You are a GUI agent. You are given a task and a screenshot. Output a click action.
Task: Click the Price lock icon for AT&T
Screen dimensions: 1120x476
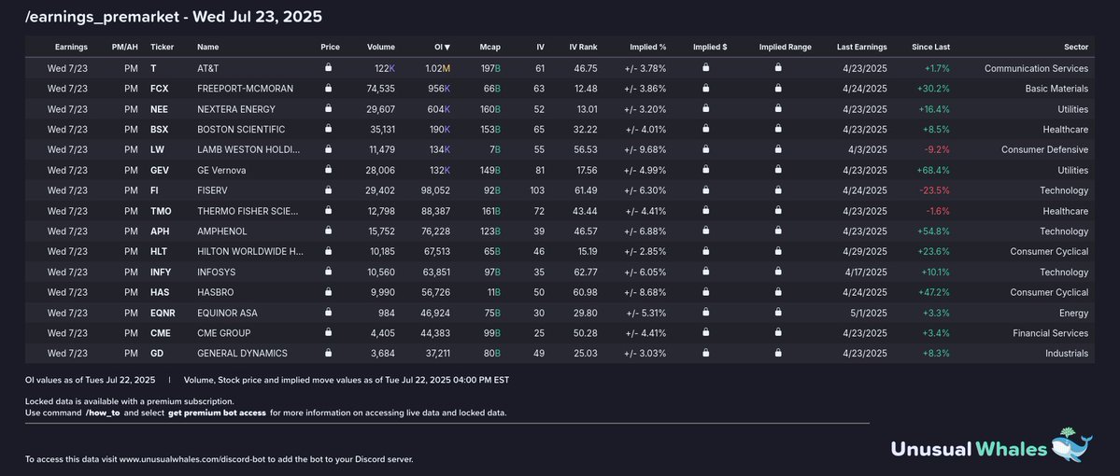(328, 68)
